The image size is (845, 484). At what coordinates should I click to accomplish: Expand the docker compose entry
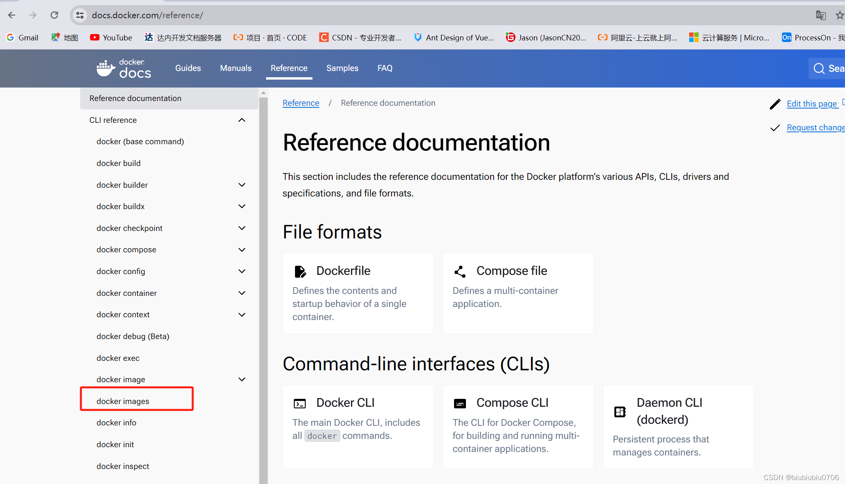242,250
